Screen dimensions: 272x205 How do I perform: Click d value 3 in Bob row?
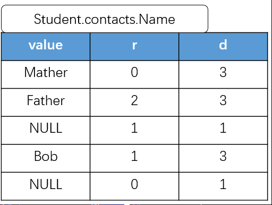pyautogui.click(x=223, y=158)
